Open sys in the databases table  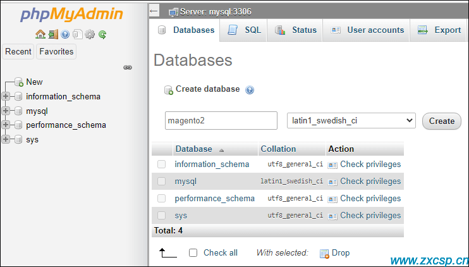click(x=181, y=216)
